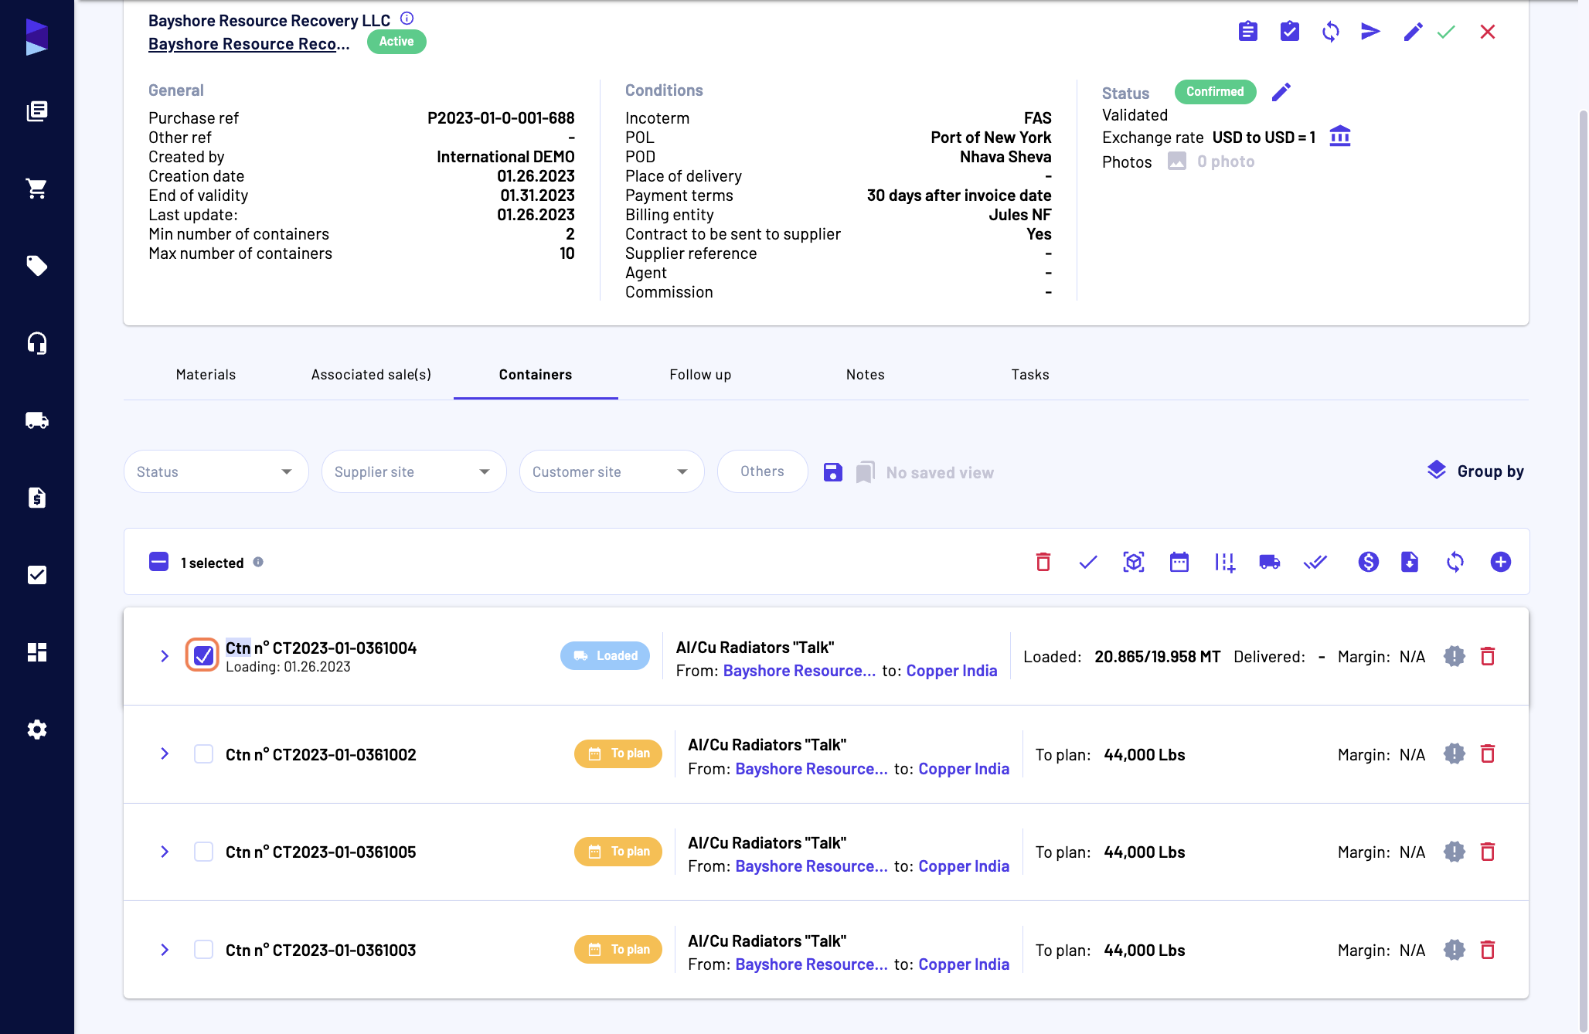Click the red X cancel icon in header
The image size is (1589, 1034).
[x=1487, y=32]
